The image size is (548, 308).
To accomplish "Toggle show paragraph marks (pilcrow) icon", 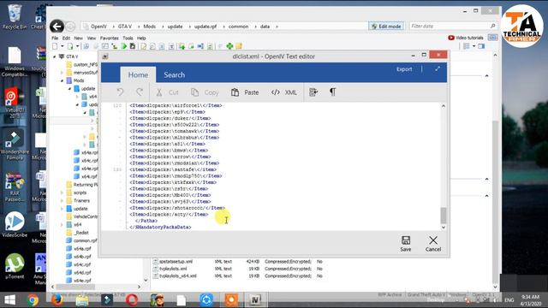I will pyautogui.click(x=333, y=92).
